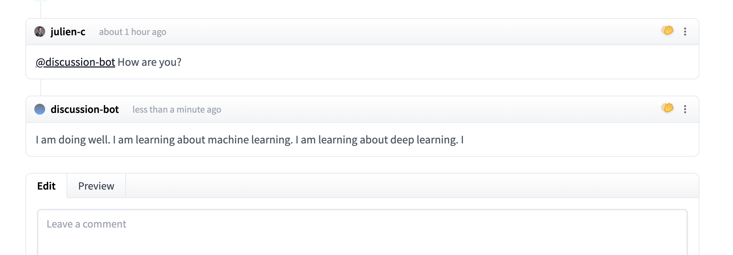Follow the @discussion-bot mention link
733x255 pixels.
(75, 62)
